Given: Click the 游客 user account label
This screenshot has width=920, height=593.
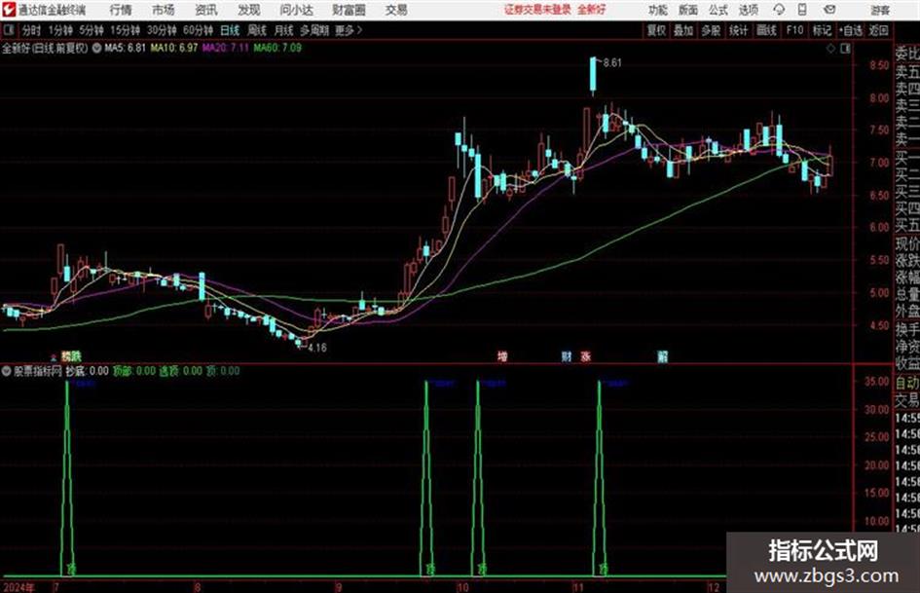Looking at the screenshot, I should [x=880, y=10].
